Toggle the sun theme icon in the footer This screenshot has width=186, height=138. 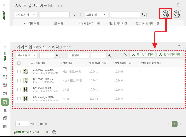point(47,132)
